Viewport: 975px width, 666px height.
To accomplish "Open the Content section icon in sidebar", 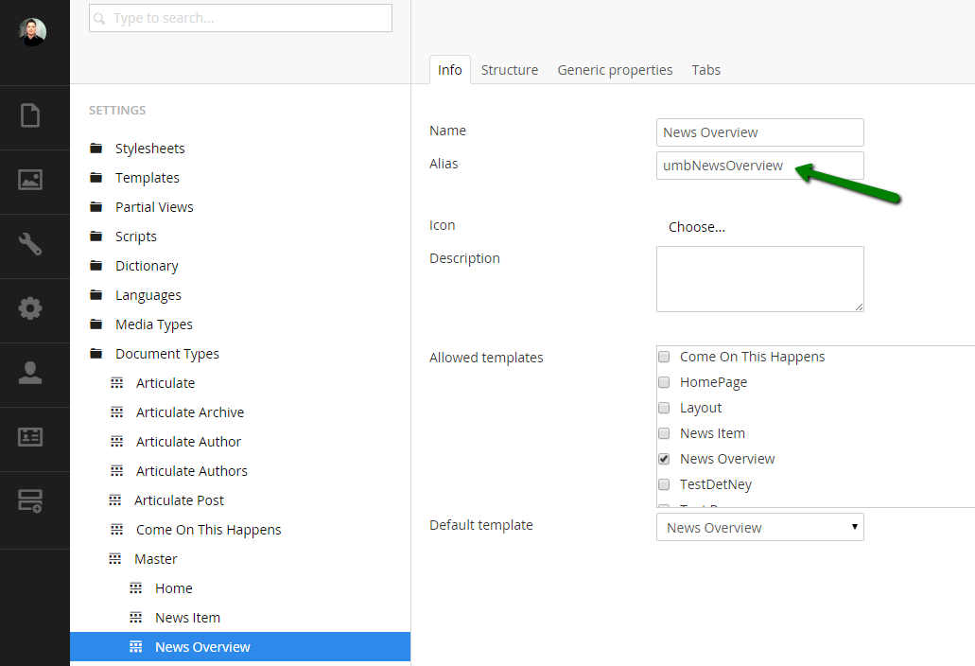I will [x=30, y=115].
